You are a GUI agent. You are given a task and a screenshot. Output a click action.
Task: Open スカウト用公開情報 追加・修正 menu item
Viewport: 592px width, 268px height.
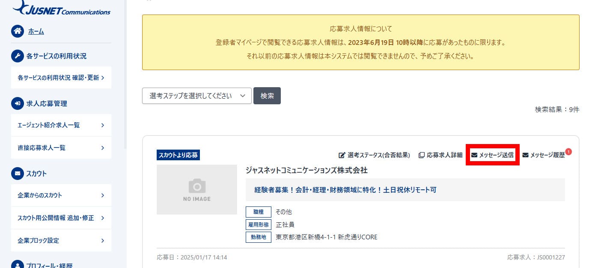61,218
